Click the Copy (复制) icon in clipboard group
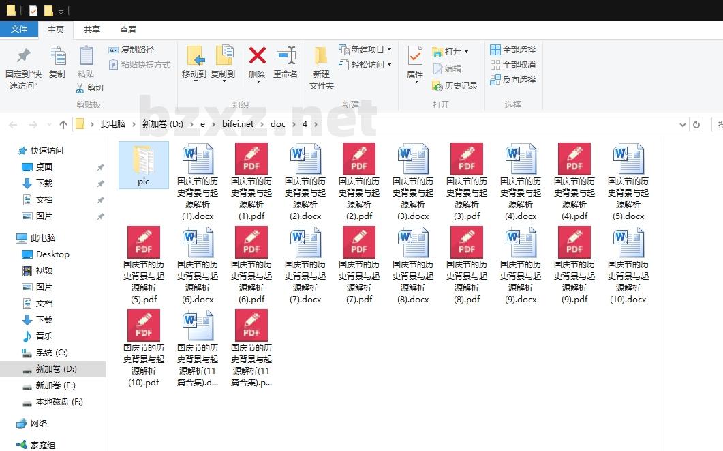This screenshot has height=451, width=723. point(57,57)
